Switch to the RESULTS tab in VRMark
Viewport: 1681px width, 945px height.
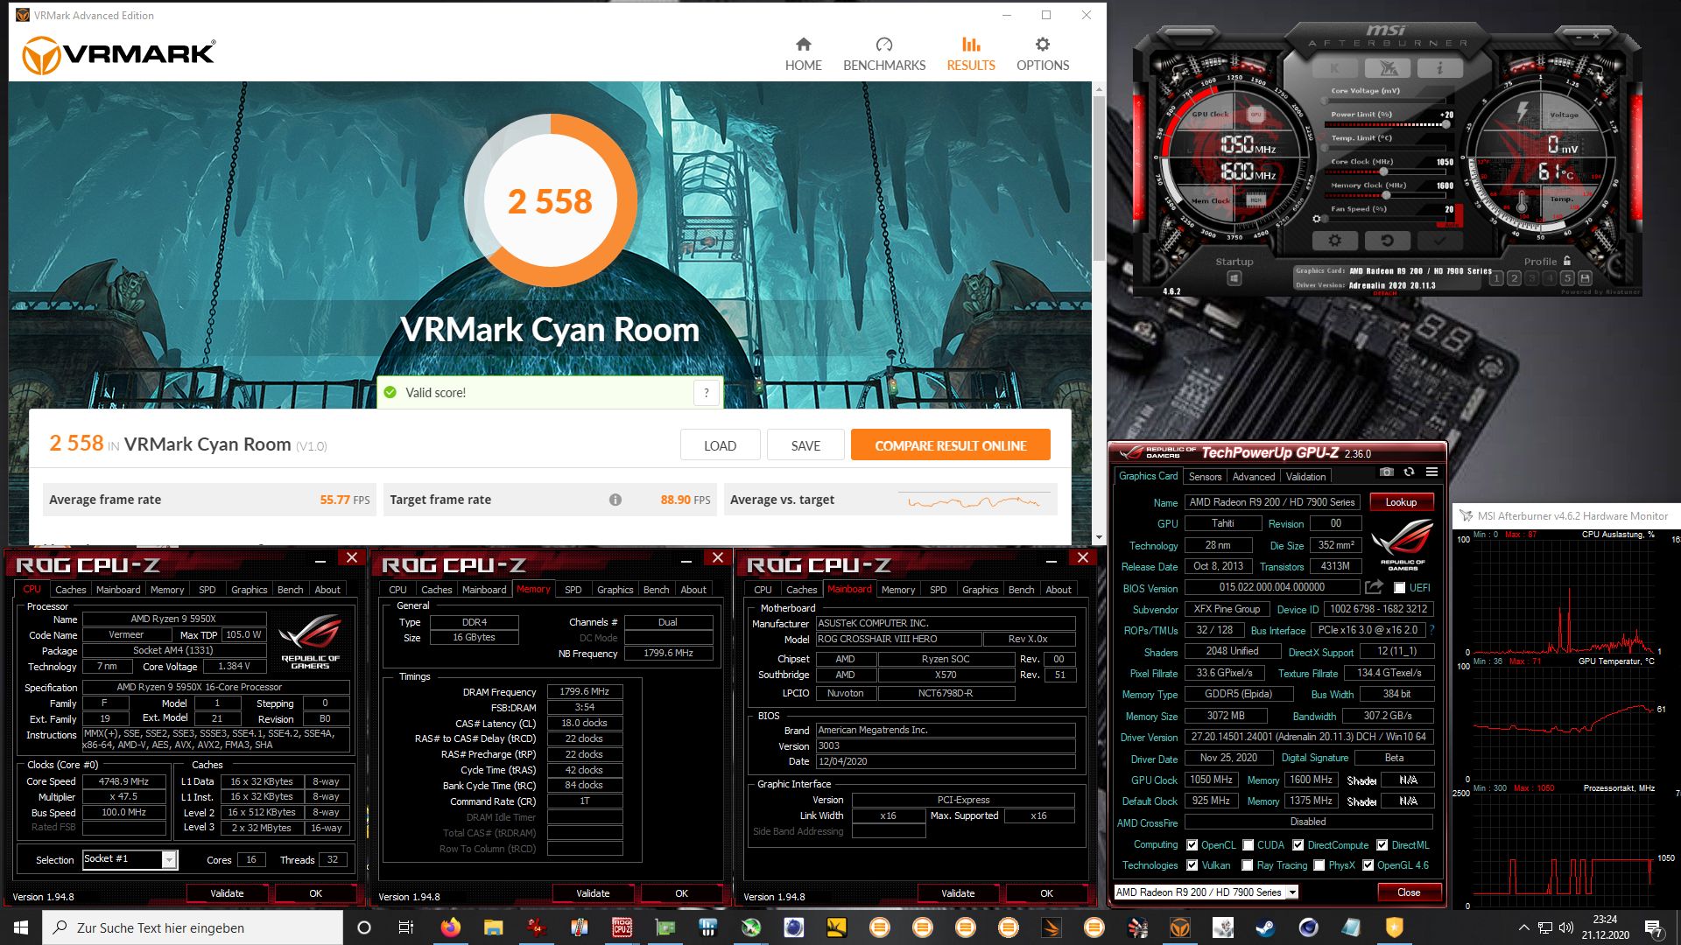pyautogui.click(x=970, y=54)
